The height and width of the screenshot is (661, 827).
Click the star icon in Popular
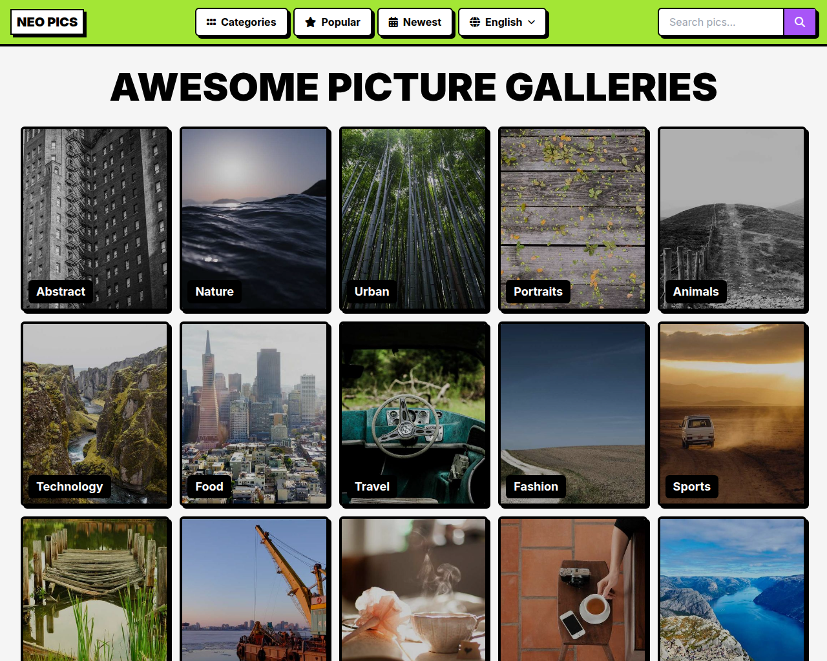310,22
